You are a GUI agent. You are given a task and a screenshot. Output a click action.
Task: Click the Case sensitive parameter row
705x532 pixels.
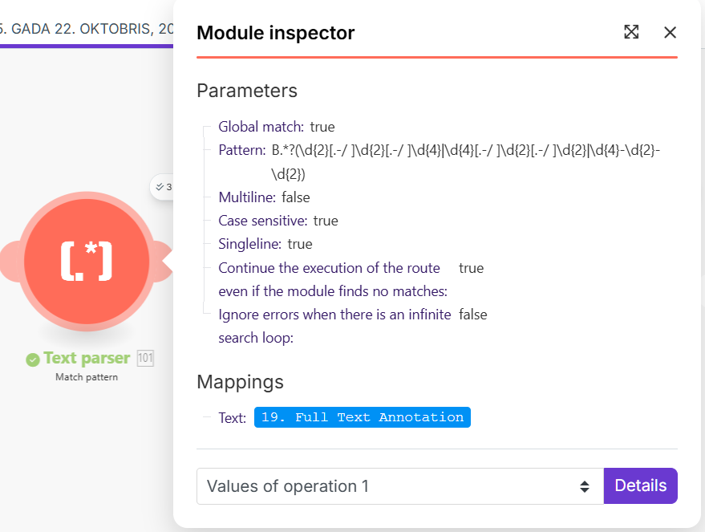(278, 221)
